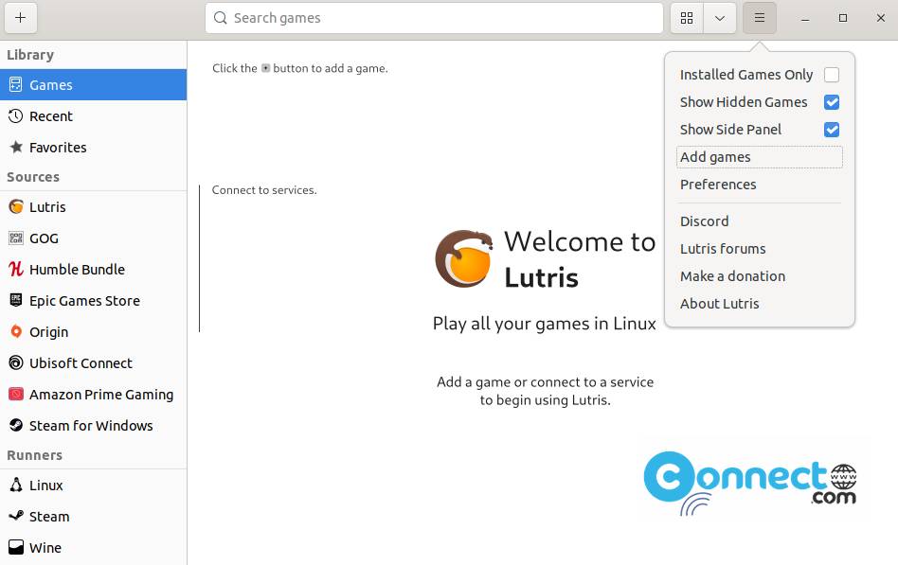Image resolution: width=898 pixels, height=565 pixels.
Task: Click the Ubisoft Connect label
Action: [x=81, y=362]
